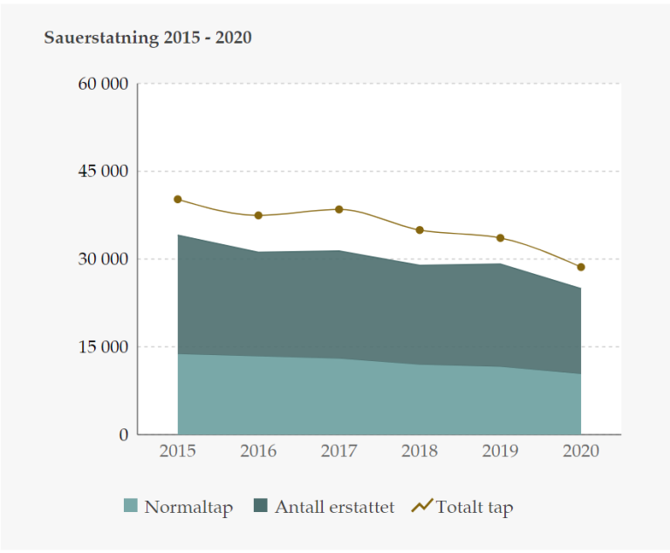Click the 2017 Totalt tap data point
The height and width of the screenshot is (553, 670).
pos(338,209)
